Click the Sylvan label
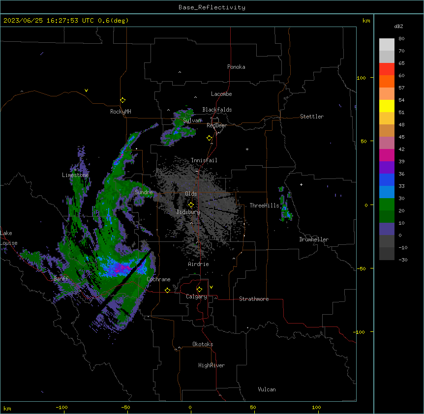The width and height of the screenshot is (424, 414). pyautogui.click(x=192, y=120)
